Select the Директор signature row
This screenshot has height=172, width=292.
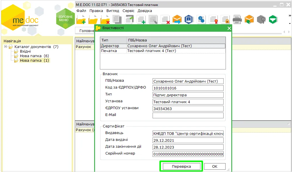click(x=163, y=46)
